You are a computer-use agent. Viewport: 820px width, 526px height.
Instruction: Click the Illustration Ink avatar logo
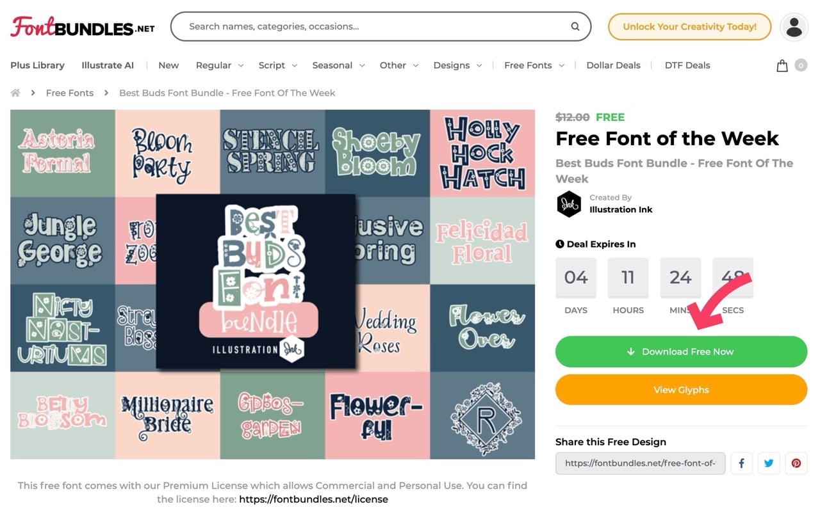[569, 205]
